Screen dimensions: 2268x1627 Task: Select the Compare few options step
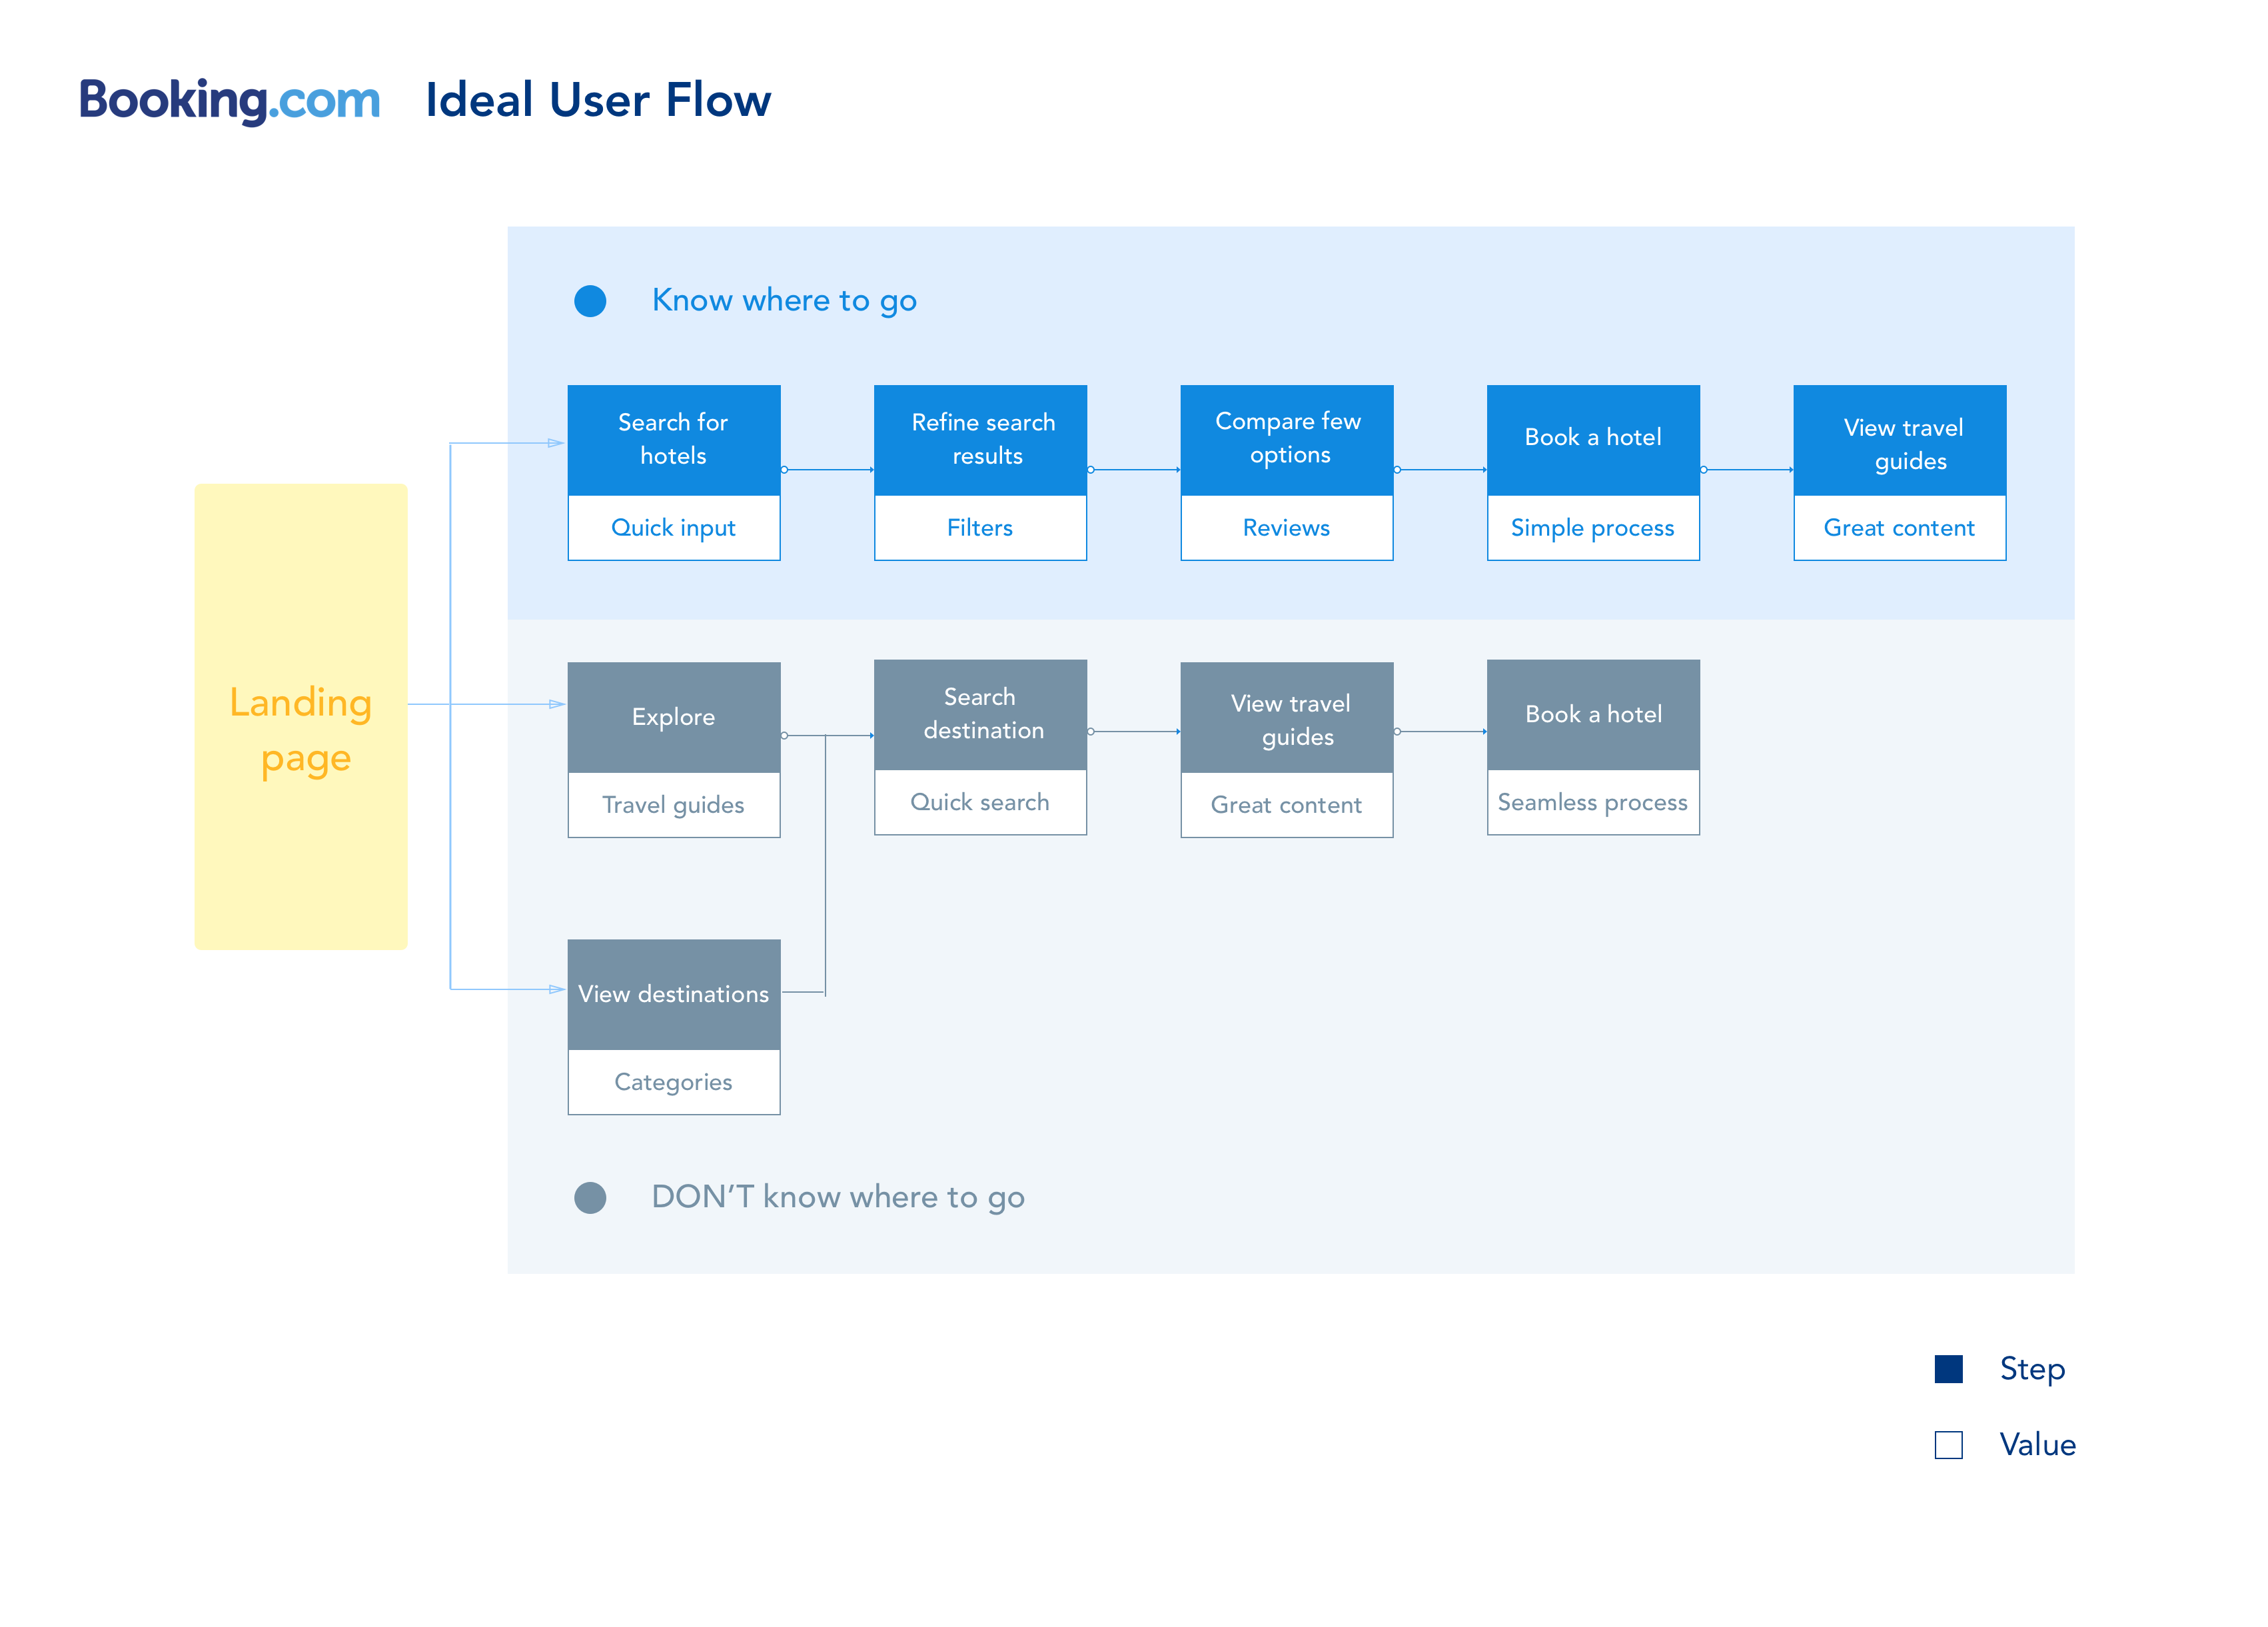point(1287,440)
